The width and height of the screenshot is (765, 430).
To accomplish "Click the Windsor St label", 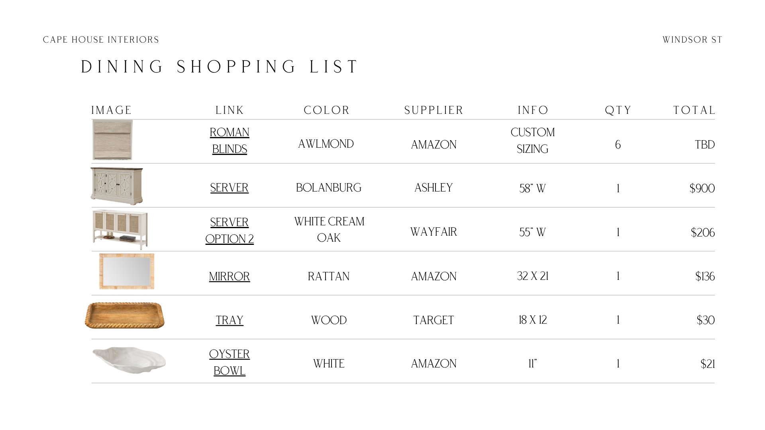I will point(692,40).
